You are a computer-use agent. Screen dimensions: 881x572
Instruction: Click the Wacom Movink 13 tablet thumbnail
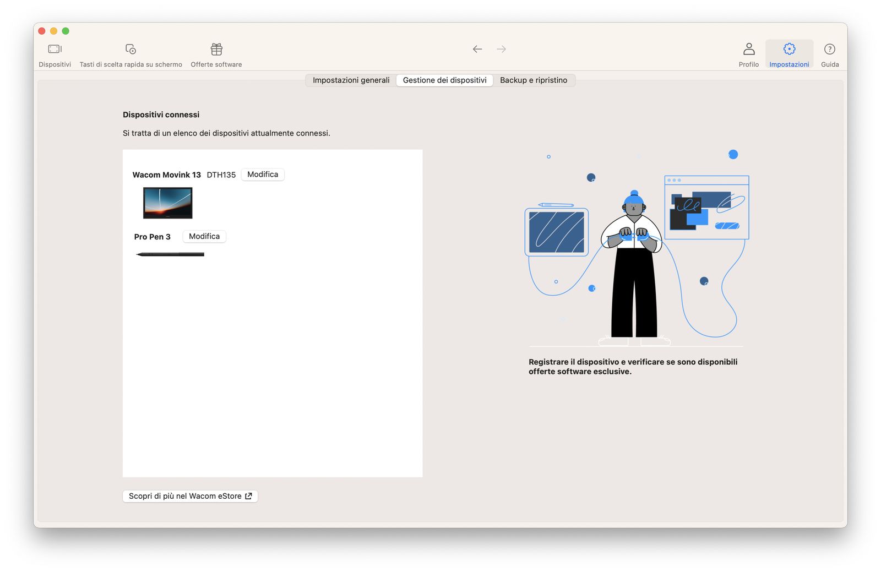click(x=168, y=203)
